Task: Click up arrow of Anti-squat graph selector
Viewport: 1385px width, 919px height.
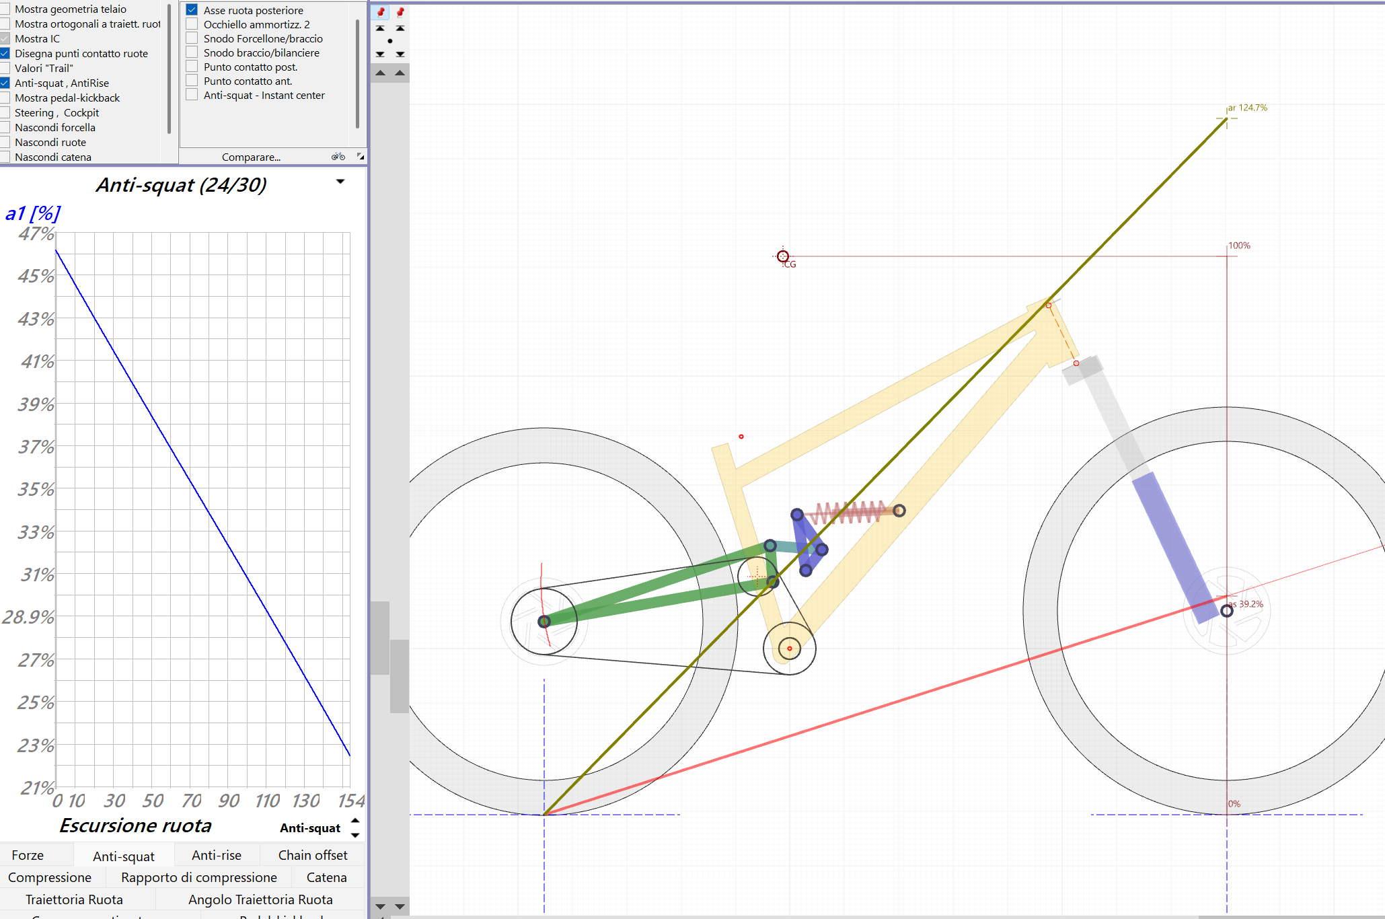Action: coord(355,821)
